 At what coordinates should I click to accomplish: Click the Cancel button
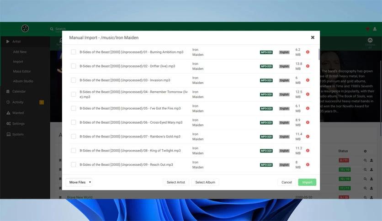(286, 182)
